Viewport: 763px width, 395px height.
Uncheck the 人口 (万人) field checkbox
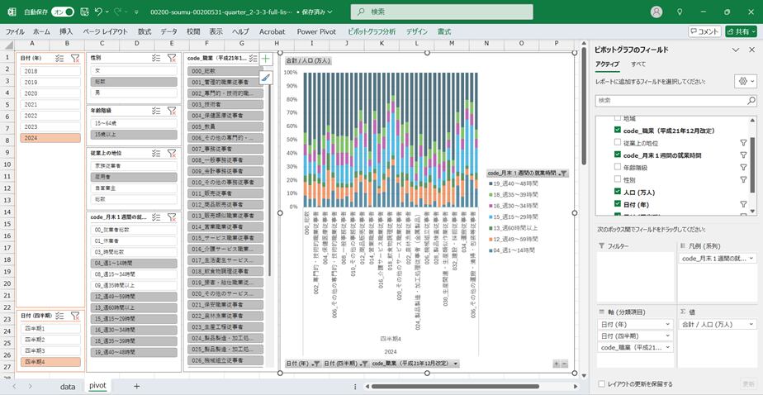(618, 191)
